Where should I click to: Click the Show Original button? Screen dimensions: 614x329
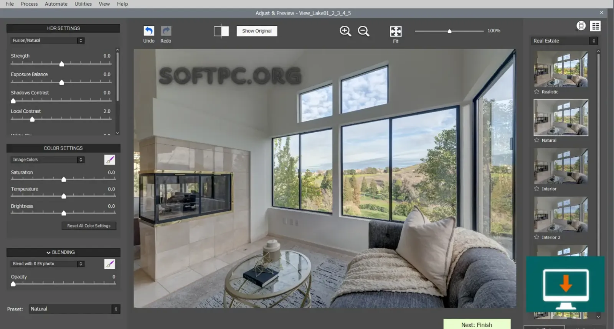257,31
